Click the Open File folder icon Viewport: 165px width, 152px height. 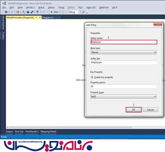24,12
